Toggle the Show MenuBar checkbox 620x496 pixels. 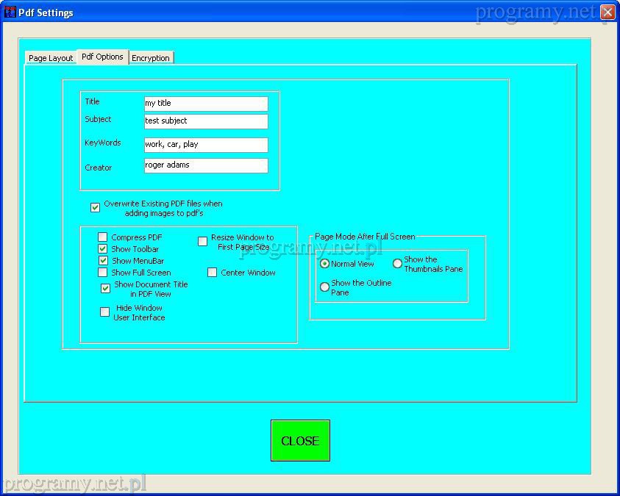click(x=103, y=261)
